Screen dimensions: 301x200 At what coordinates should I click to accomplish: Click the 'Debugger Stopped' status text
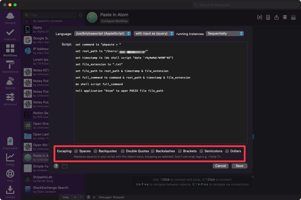[x=111, y=197]
